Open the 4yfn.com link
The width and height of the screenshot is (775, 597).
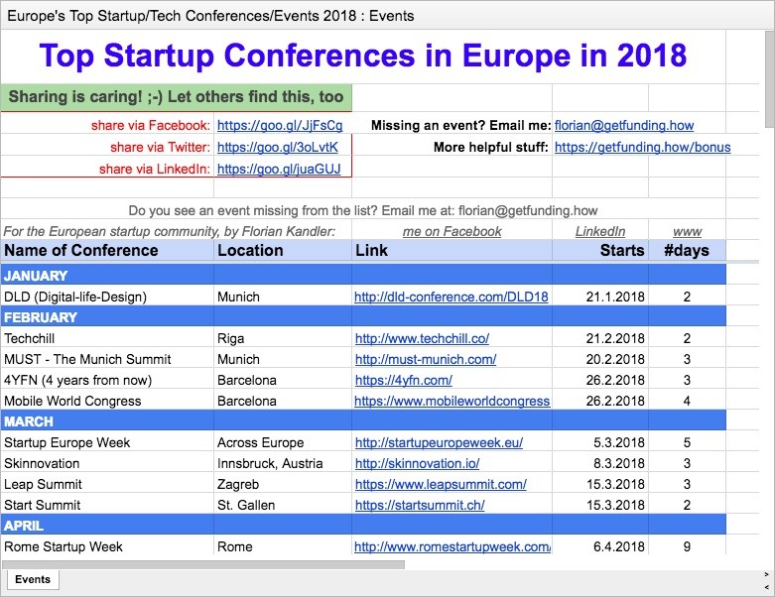[403, 380]
